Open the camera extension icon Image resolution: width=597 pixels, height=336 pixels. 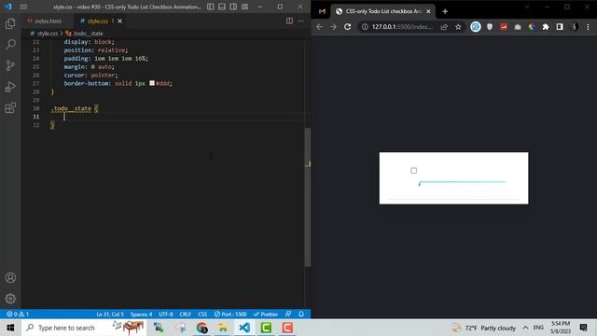518,27
